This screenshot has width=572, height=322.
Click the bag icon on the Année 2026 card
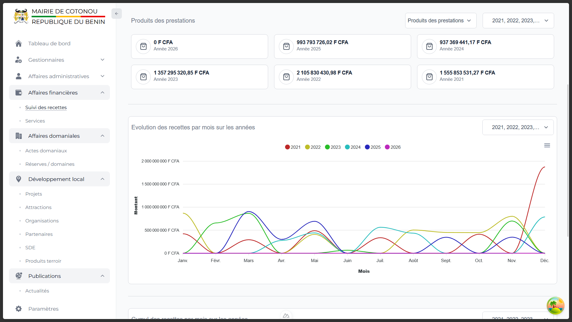tap(143, 46)
